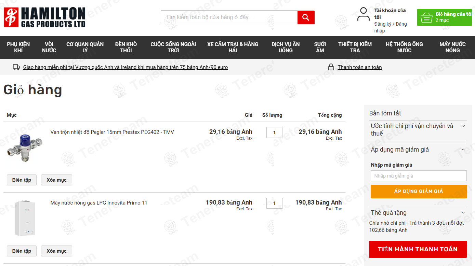Click the delivery truck icon
This screenshot has width=475, height=266.
16,67
